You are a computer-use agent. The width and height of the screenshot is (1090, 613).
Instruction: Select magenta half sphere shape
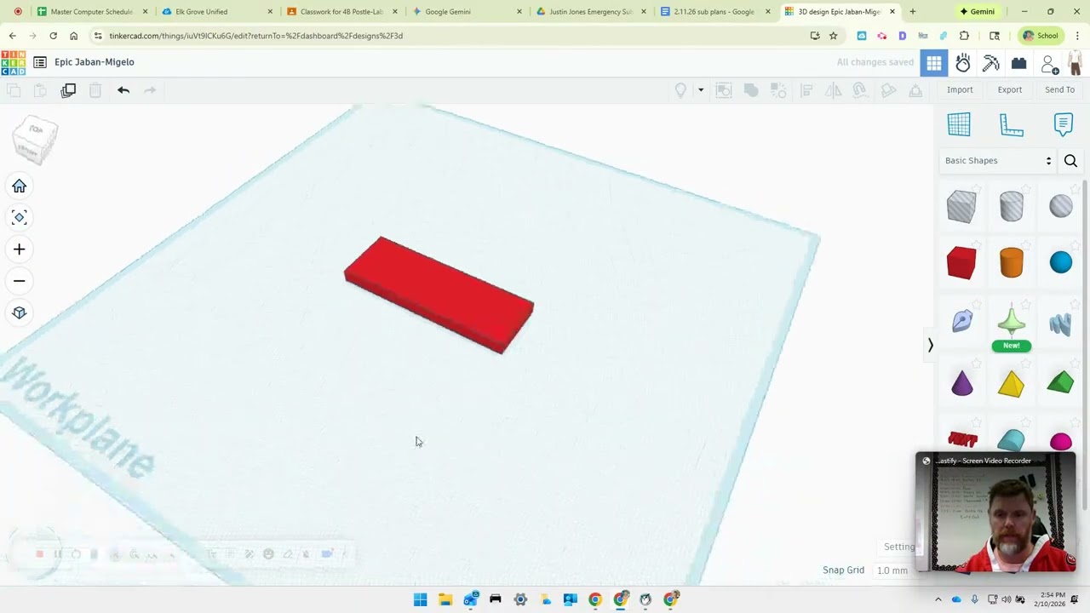pyautogui.click(x=1061, y=441)
